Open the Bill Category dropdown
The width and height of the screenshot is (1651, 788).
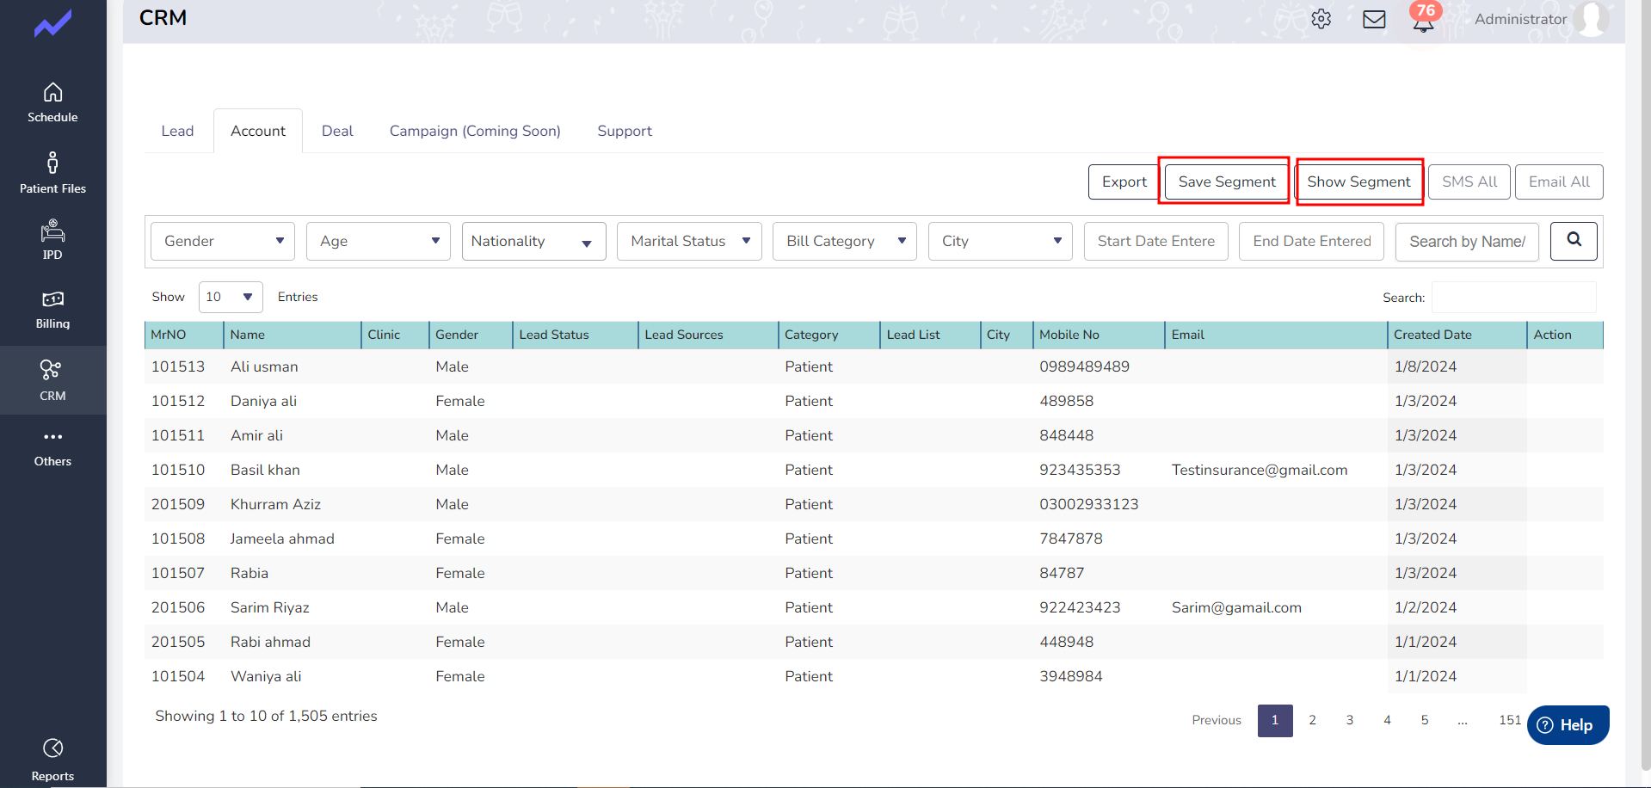[x=845, y=241]
